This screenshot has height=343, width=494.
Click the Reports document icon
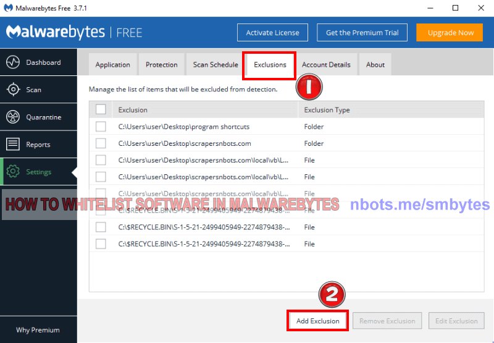13,145
